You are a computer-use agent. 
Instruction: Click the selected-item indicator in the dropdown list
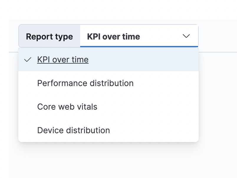(x=27, y=60)
